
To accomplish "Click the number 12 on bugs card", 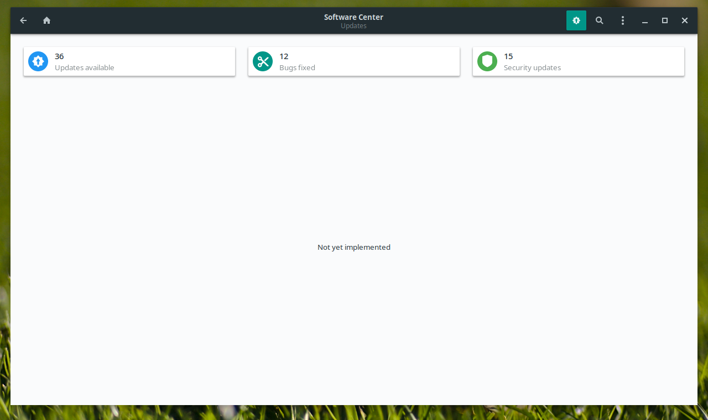I will pos(284,56).
